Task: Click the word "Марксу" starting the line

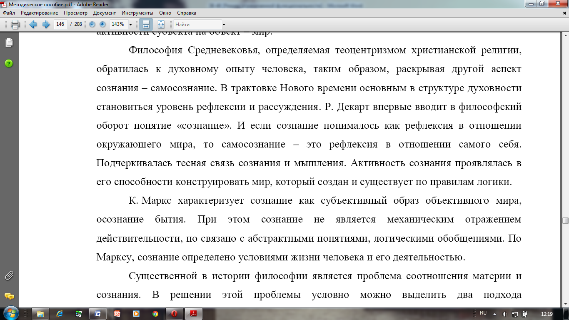Action: coord(115,257)
